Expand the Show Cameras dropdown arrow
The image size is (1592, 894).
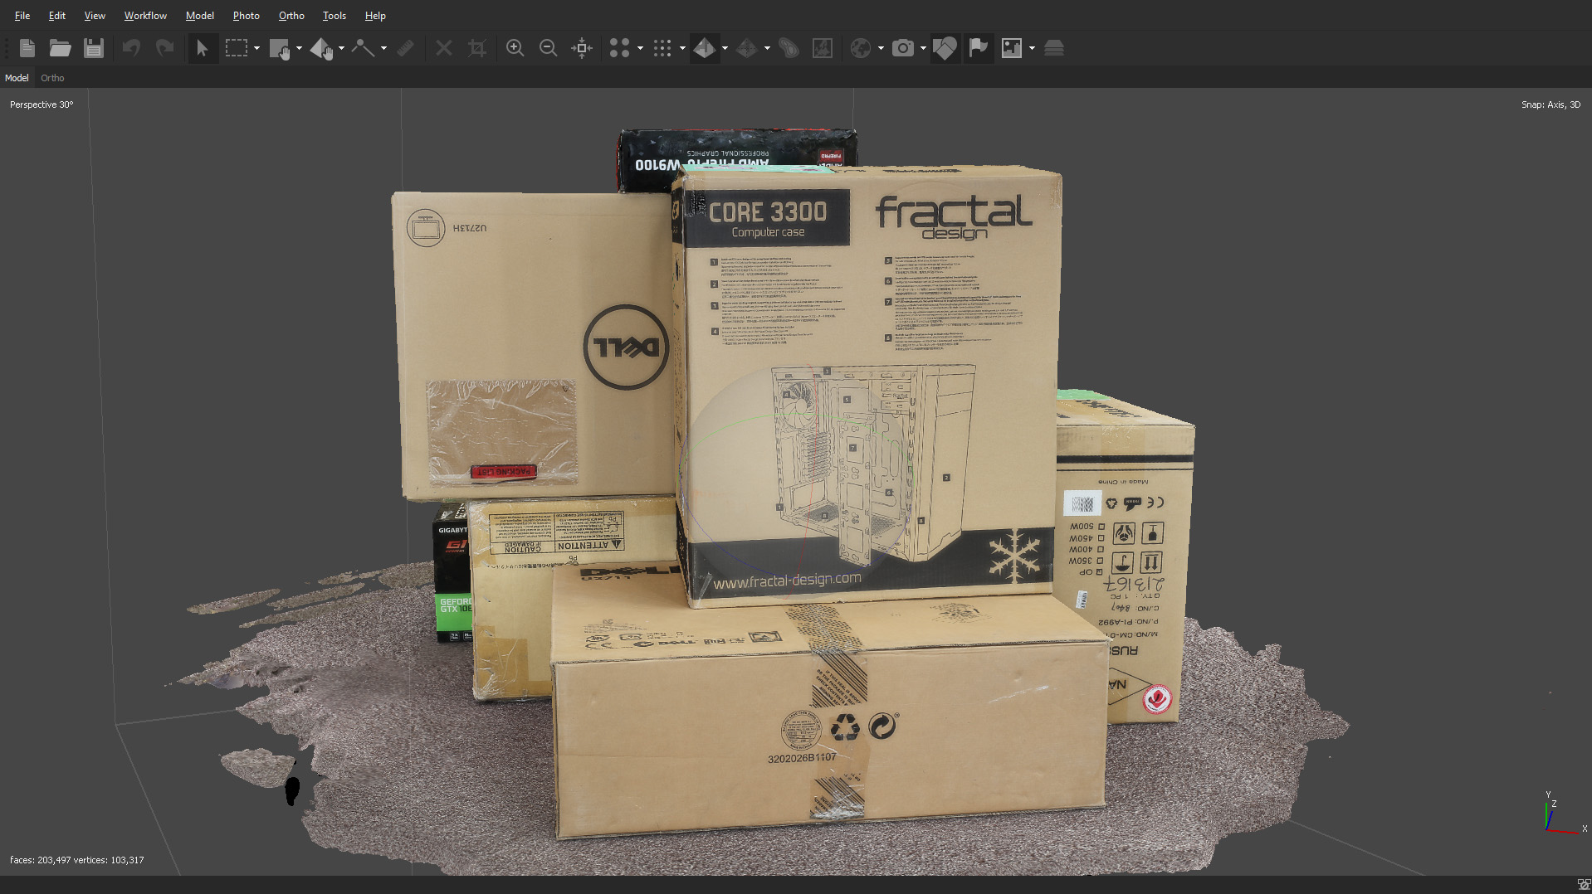(x=923, y=48)
